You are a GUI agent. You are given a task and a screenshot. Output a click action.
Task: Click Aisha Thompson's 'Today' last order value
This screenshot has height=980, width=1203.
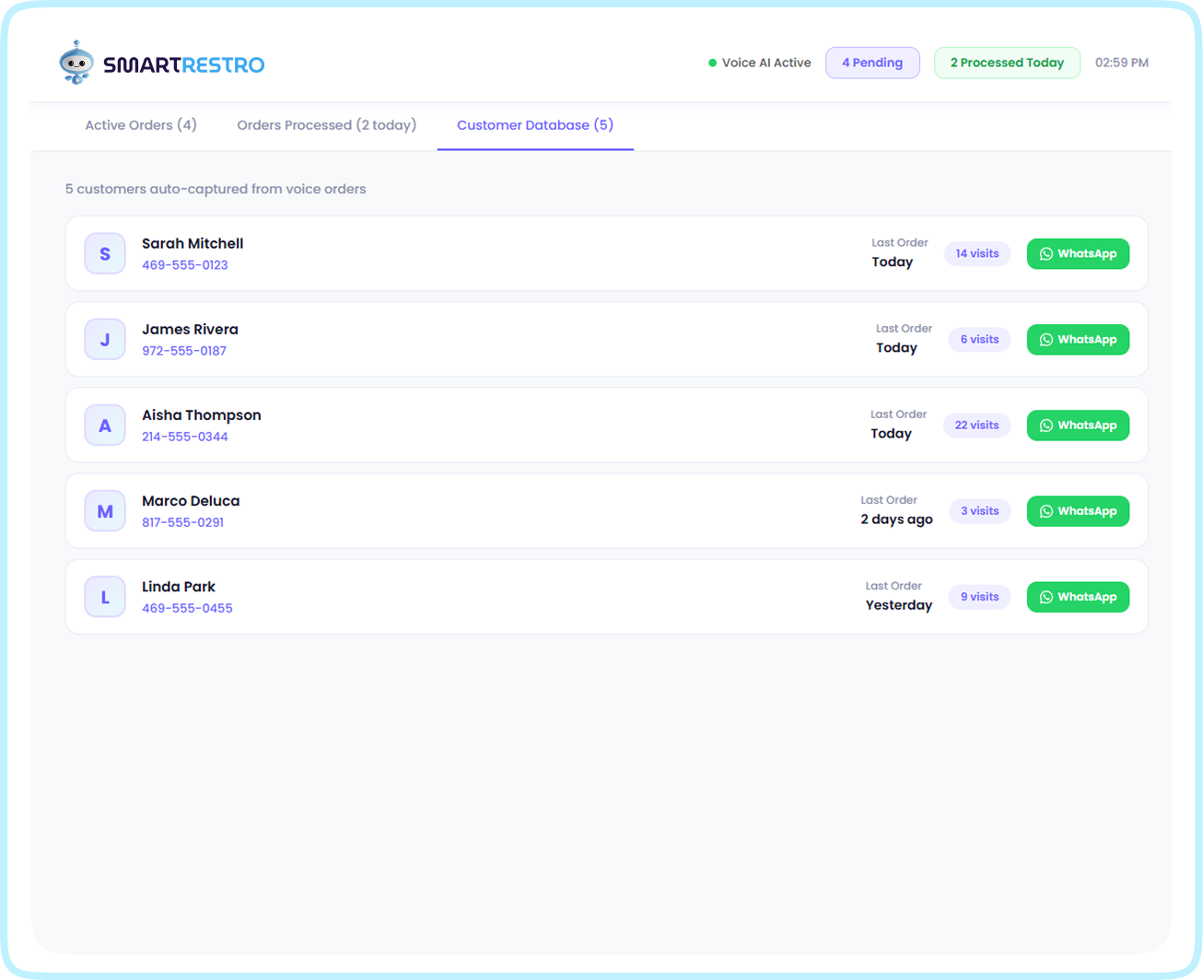coord(891,433)
